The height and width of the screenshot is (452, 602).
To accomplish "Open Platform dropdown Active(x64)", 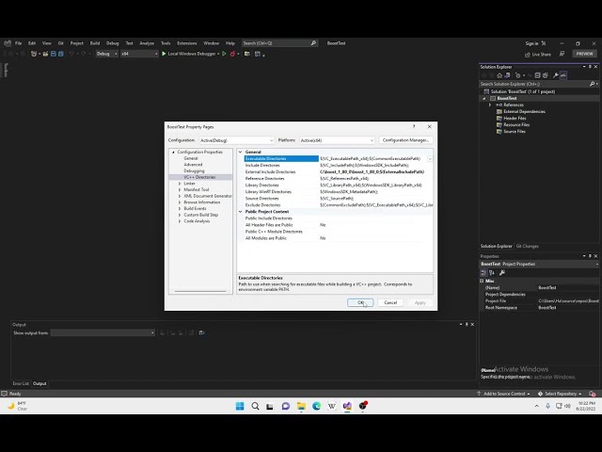I will click(337, 140).
